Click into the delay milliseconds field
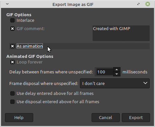 pyautogui.click(x=105, y=72)
